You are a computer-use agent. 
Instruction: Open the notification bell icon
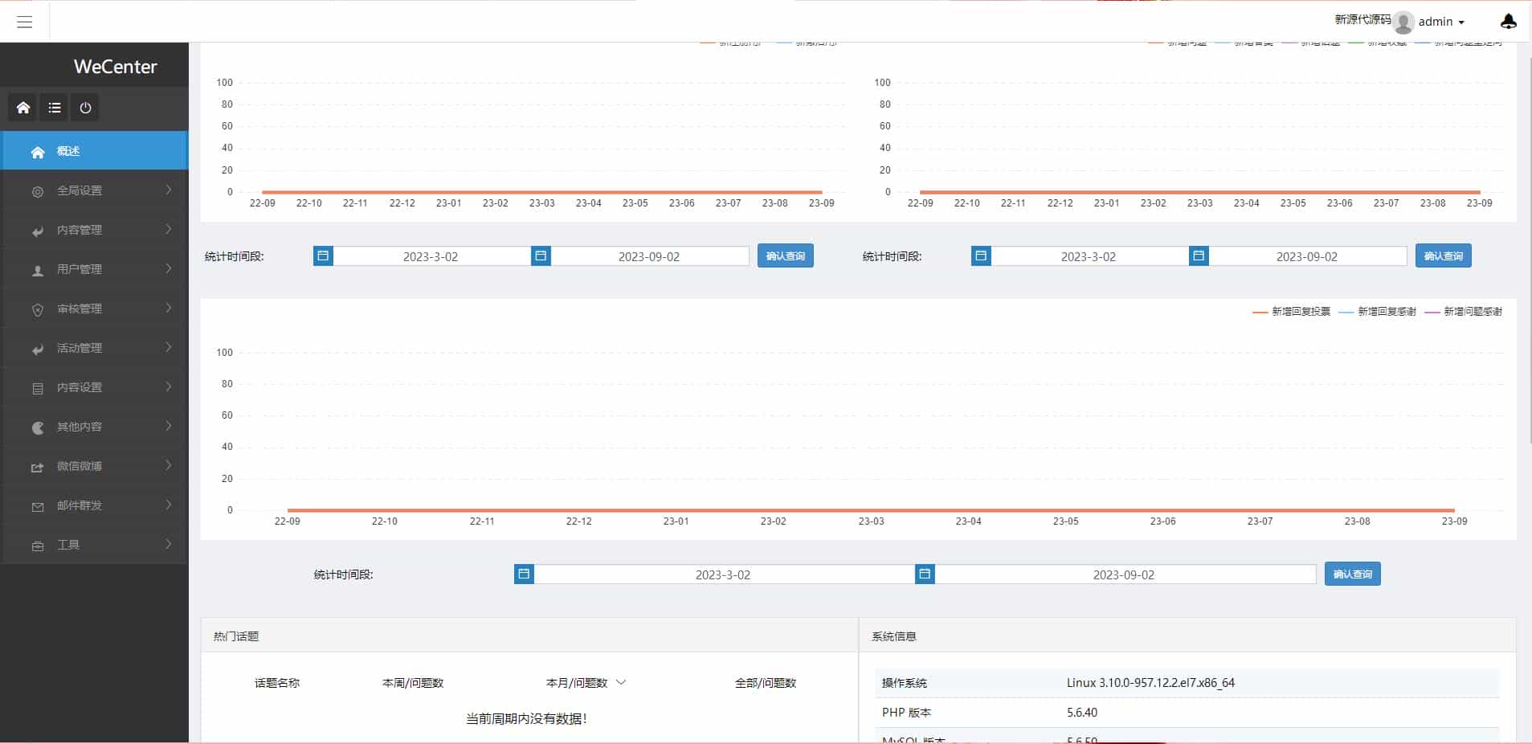click(x=1508, y=22)
